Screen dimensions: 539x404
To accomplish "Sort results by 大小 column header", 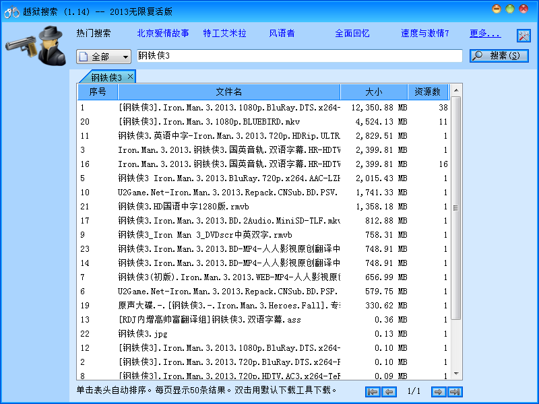I will coord(375,92).
